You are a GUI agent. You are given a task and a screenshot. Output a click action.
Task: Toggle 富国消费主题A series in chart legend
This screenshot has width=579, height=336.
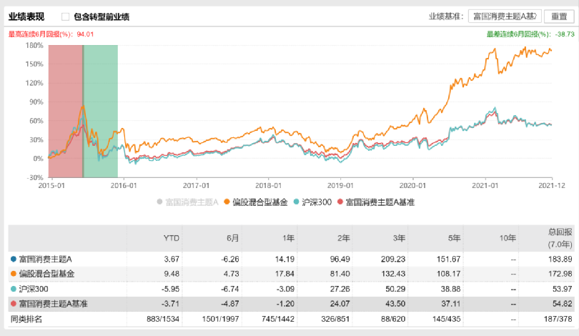[188, 202]
